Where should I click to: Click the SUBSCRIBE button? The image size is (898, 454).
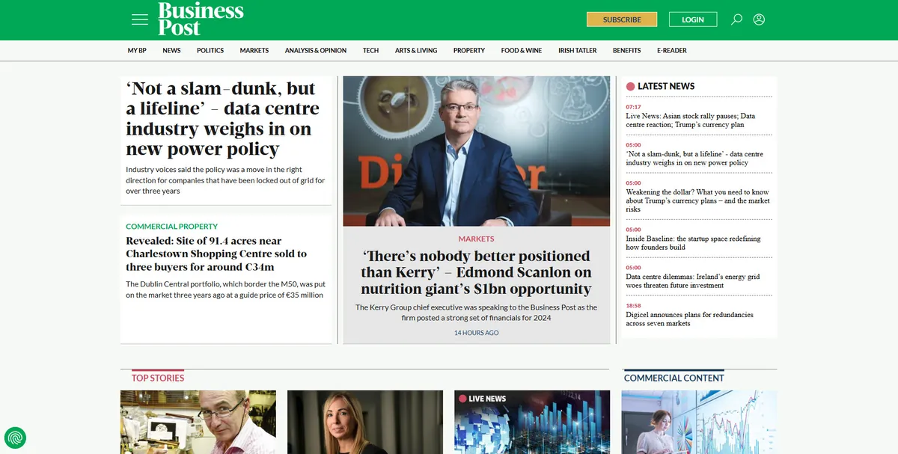pos(622,19)
